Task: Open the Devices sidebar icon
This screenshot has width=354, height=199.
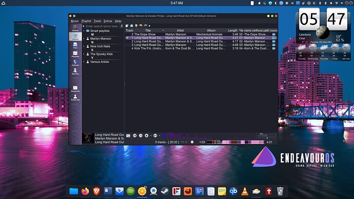Action: pyautogui.click(x=75, y=71)
